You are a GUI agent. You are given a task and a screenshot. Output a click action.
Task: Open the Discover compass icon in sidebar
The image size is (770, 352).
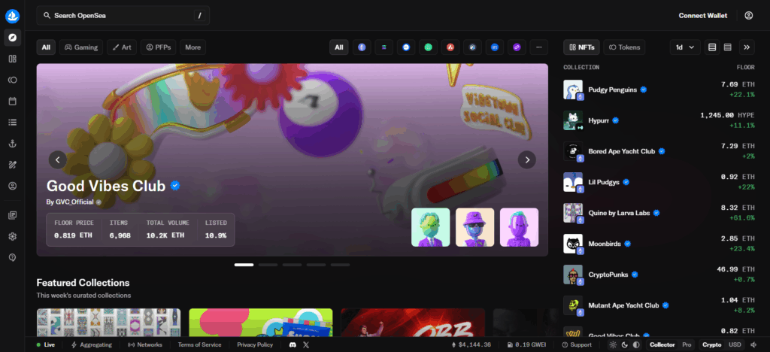(12, 37)
